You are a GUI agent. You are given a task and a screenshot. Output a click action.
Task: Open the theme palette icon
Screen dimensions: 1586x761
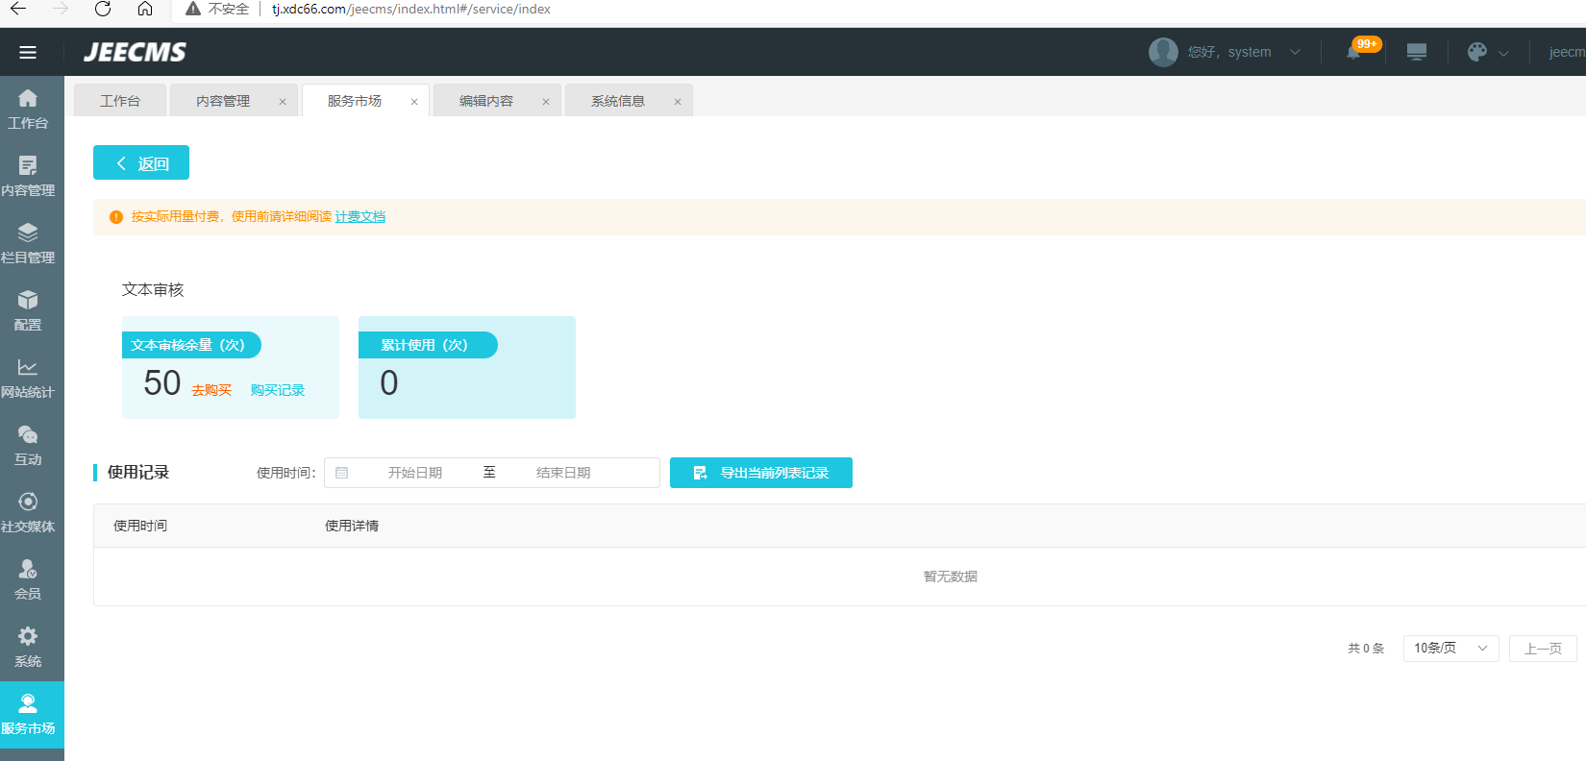coord(1477,52)
